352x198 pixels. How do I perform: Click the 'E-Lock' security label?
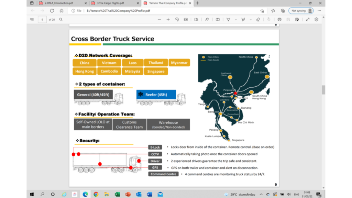(155, 147)
